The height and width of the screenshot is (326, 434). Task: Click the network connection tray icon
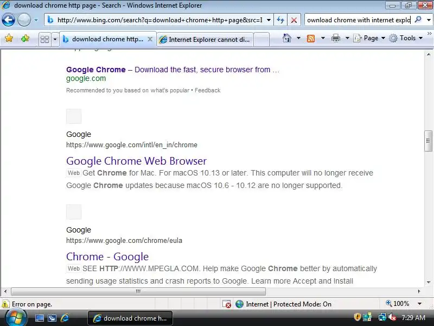click(382, 317)
